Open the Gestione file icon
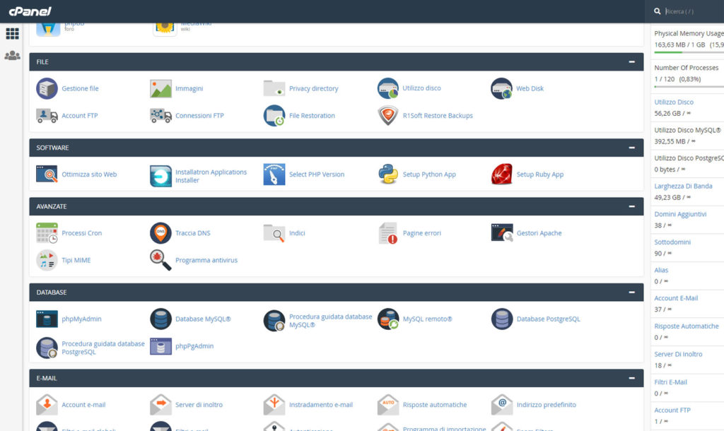 pos(47,88)
